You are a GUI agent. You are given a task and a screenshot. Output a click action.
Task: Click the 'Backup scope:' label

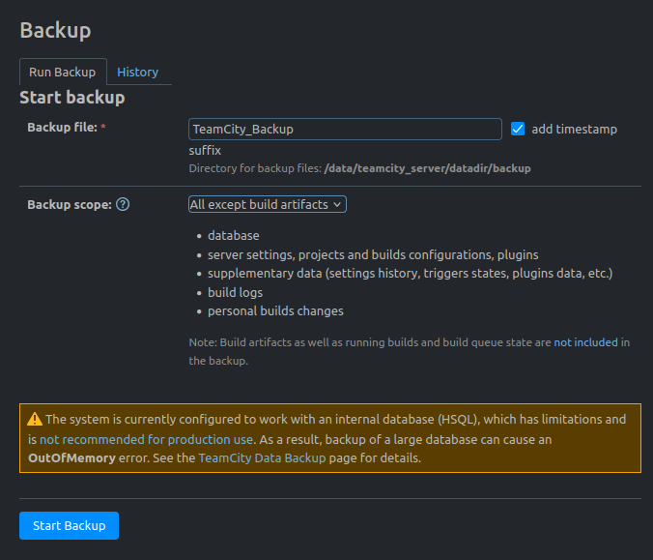coord(70,205)
